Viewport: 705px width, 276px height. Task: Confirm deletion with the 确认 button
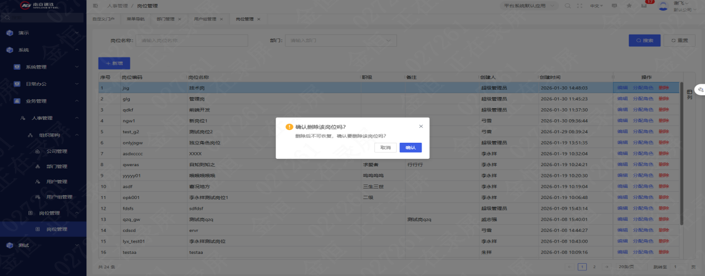pos(410,148)
